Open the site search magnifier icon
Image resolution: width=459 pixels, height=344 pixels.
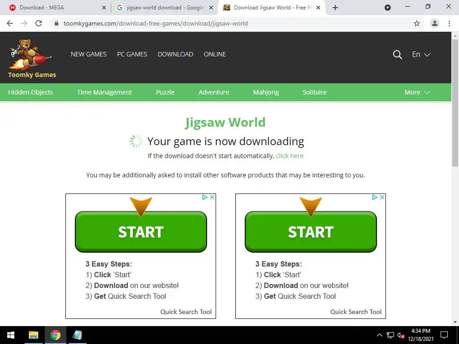397,54
